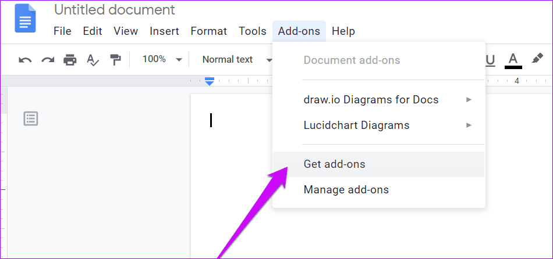Toggle underline formatting
The height and width of the screenshot is (259, 553).
pos(490,60)
